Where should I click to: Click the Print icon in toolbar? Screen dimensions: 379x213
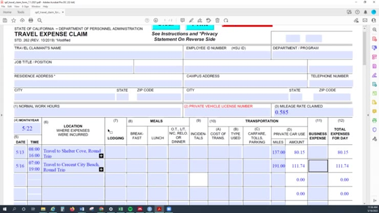[x=31, y=21]
